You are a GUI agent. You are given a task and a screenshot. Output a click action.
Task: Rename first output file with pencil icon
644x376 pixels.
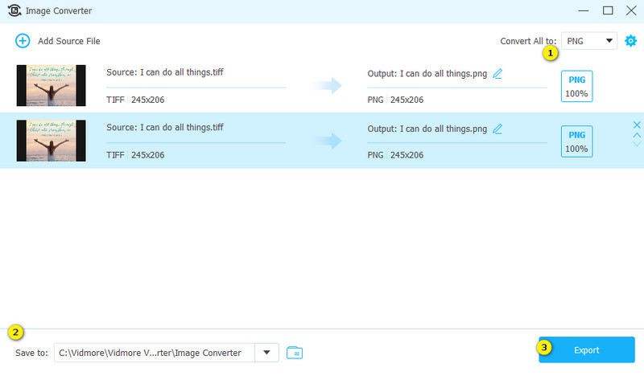pyautogui.click(x=497, y=73)
